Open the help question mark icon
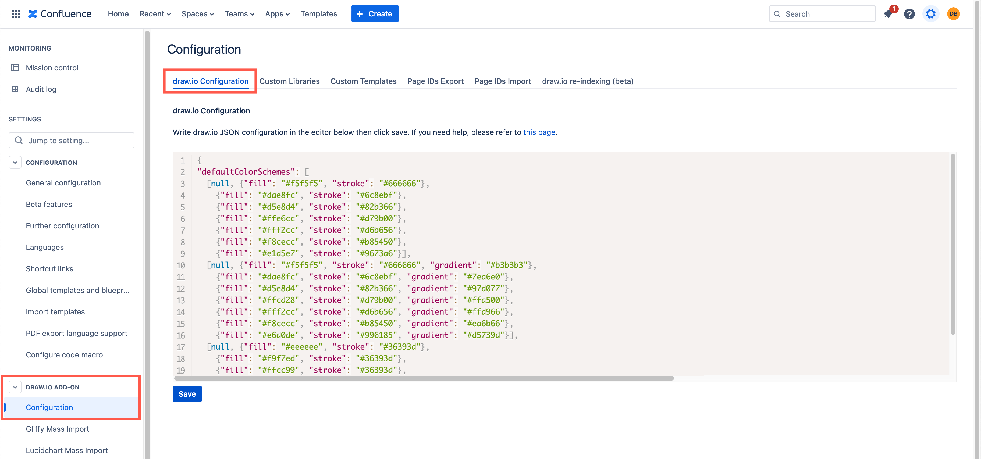Image resolution: width=981 pixels, height=459 pixels. coord(909,14)
